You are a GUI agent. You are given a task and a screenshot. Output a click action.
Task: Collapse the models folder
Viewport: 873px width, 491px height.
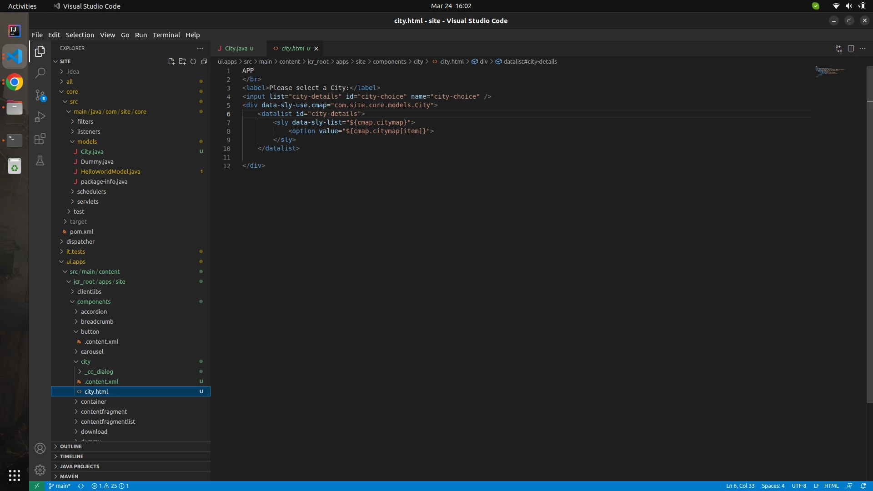point(87,141)
